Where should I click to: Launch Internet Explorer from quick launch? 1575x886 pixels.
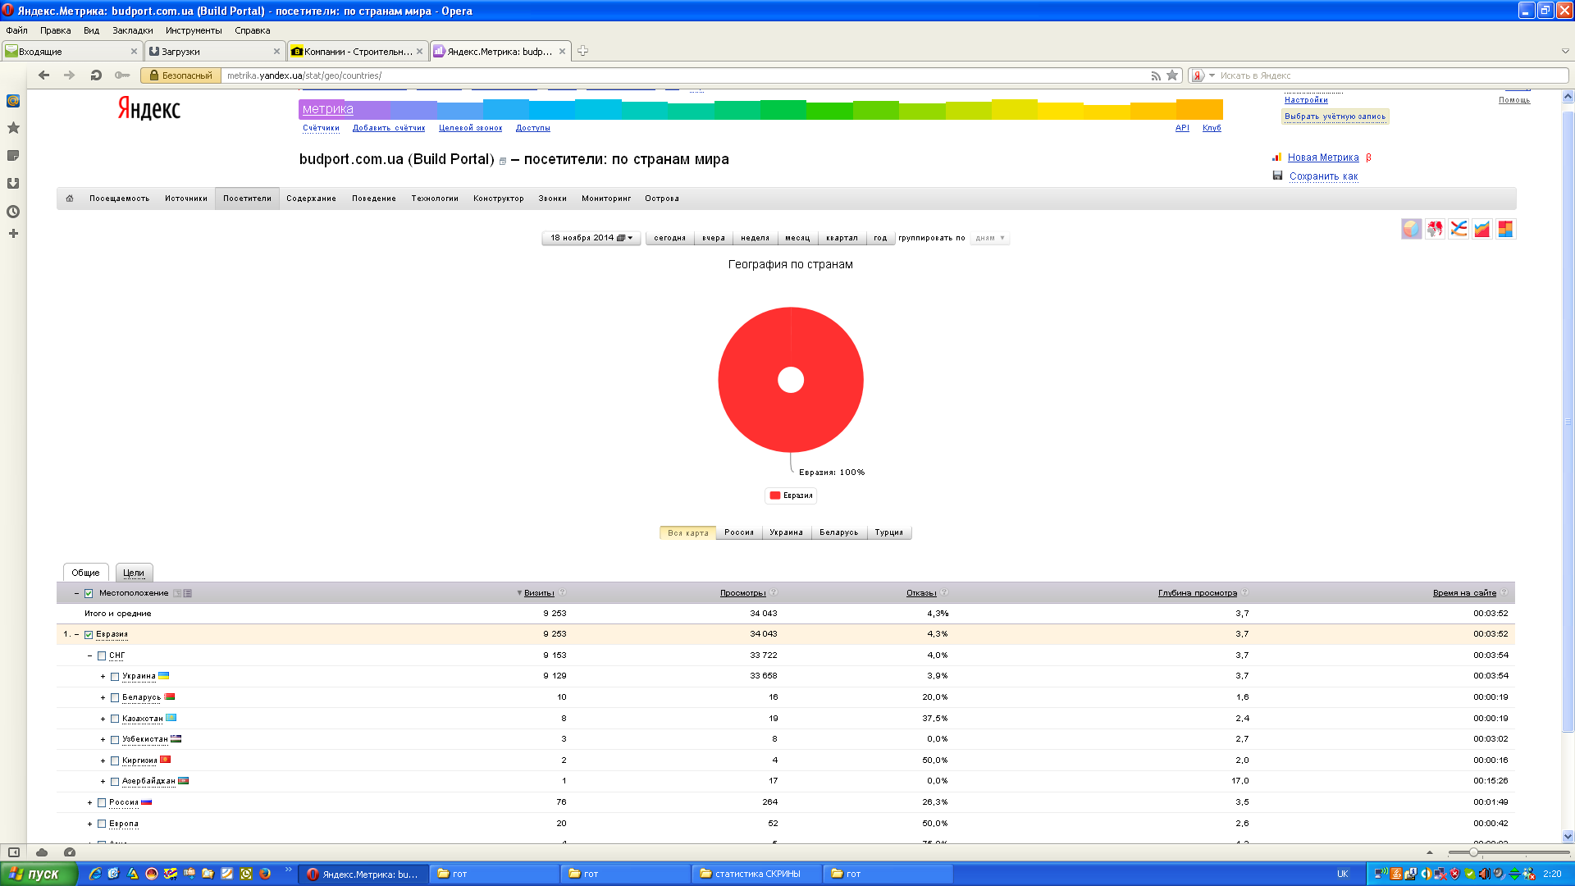[95, 874]
